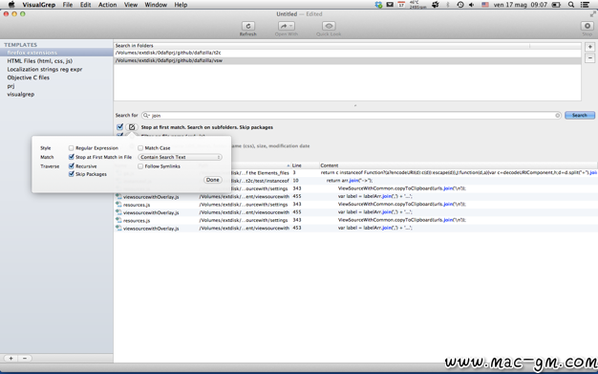Enable the Follow Symlinks checkbox
Viewport: 598px width, 374px height.
click(x=140, y=166)
